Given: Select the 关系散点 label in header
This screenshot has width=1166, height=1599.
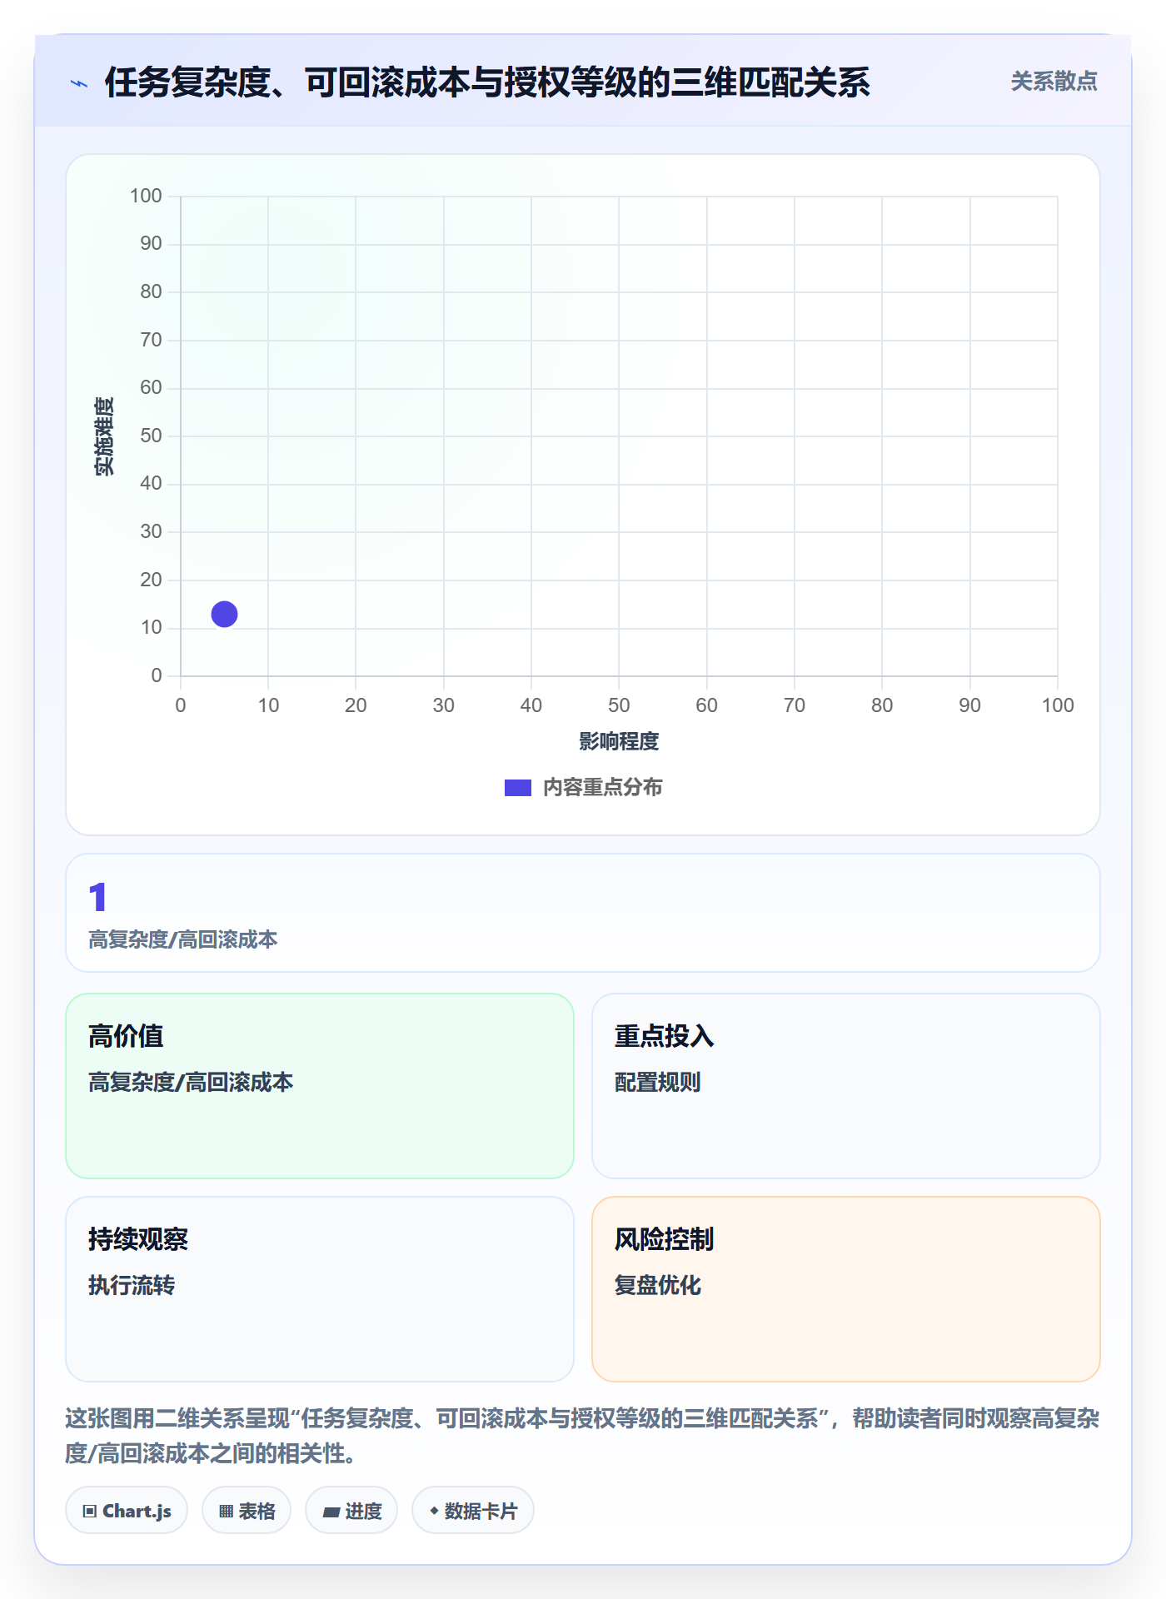Looking at the screenshot, I should click(1054, 82).
